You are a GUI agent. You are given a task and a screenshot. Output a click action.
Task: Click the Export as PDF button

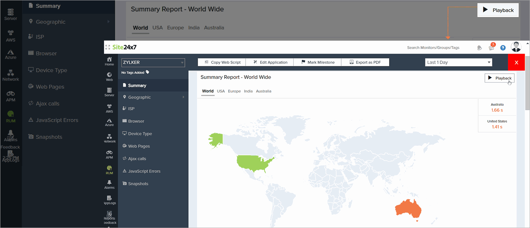coord(365,62)
